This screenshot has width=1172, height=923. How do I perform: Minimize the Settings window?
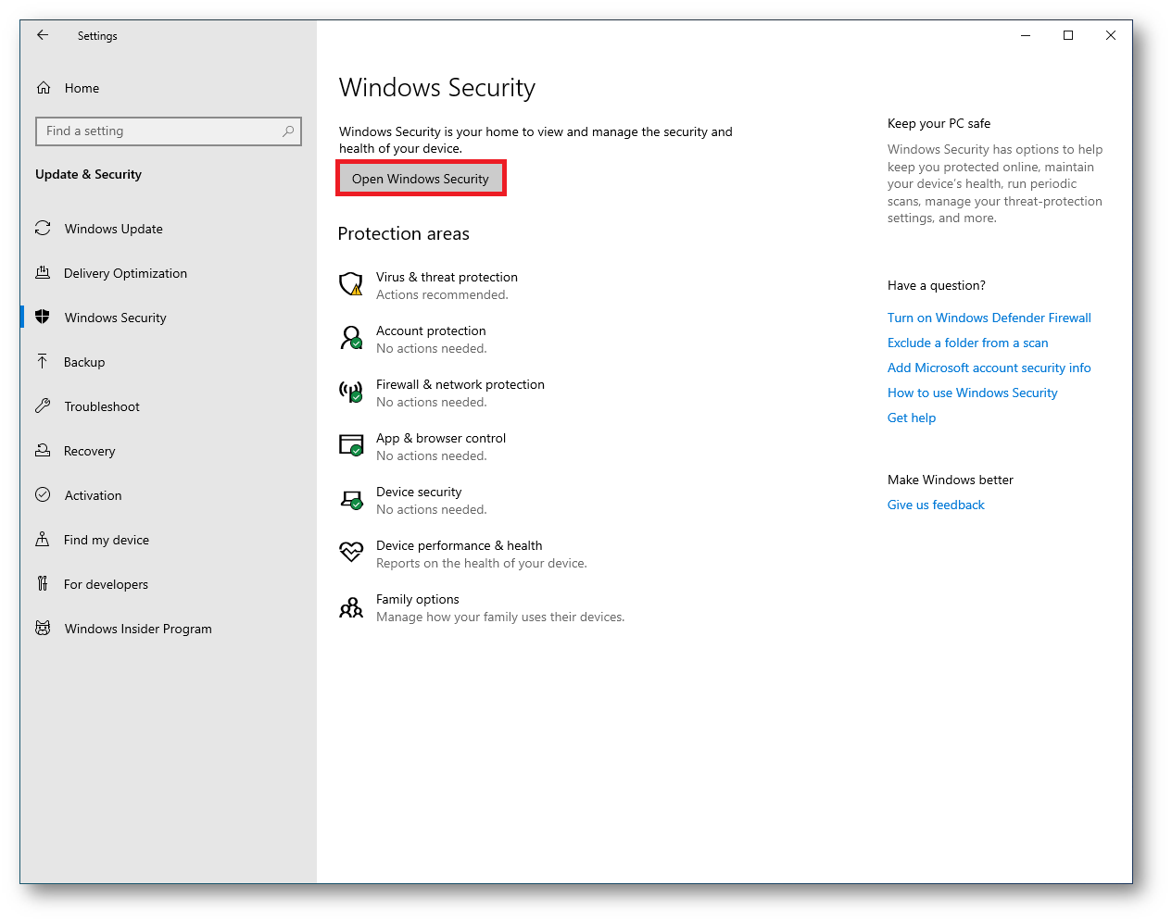coord(1026,35)
